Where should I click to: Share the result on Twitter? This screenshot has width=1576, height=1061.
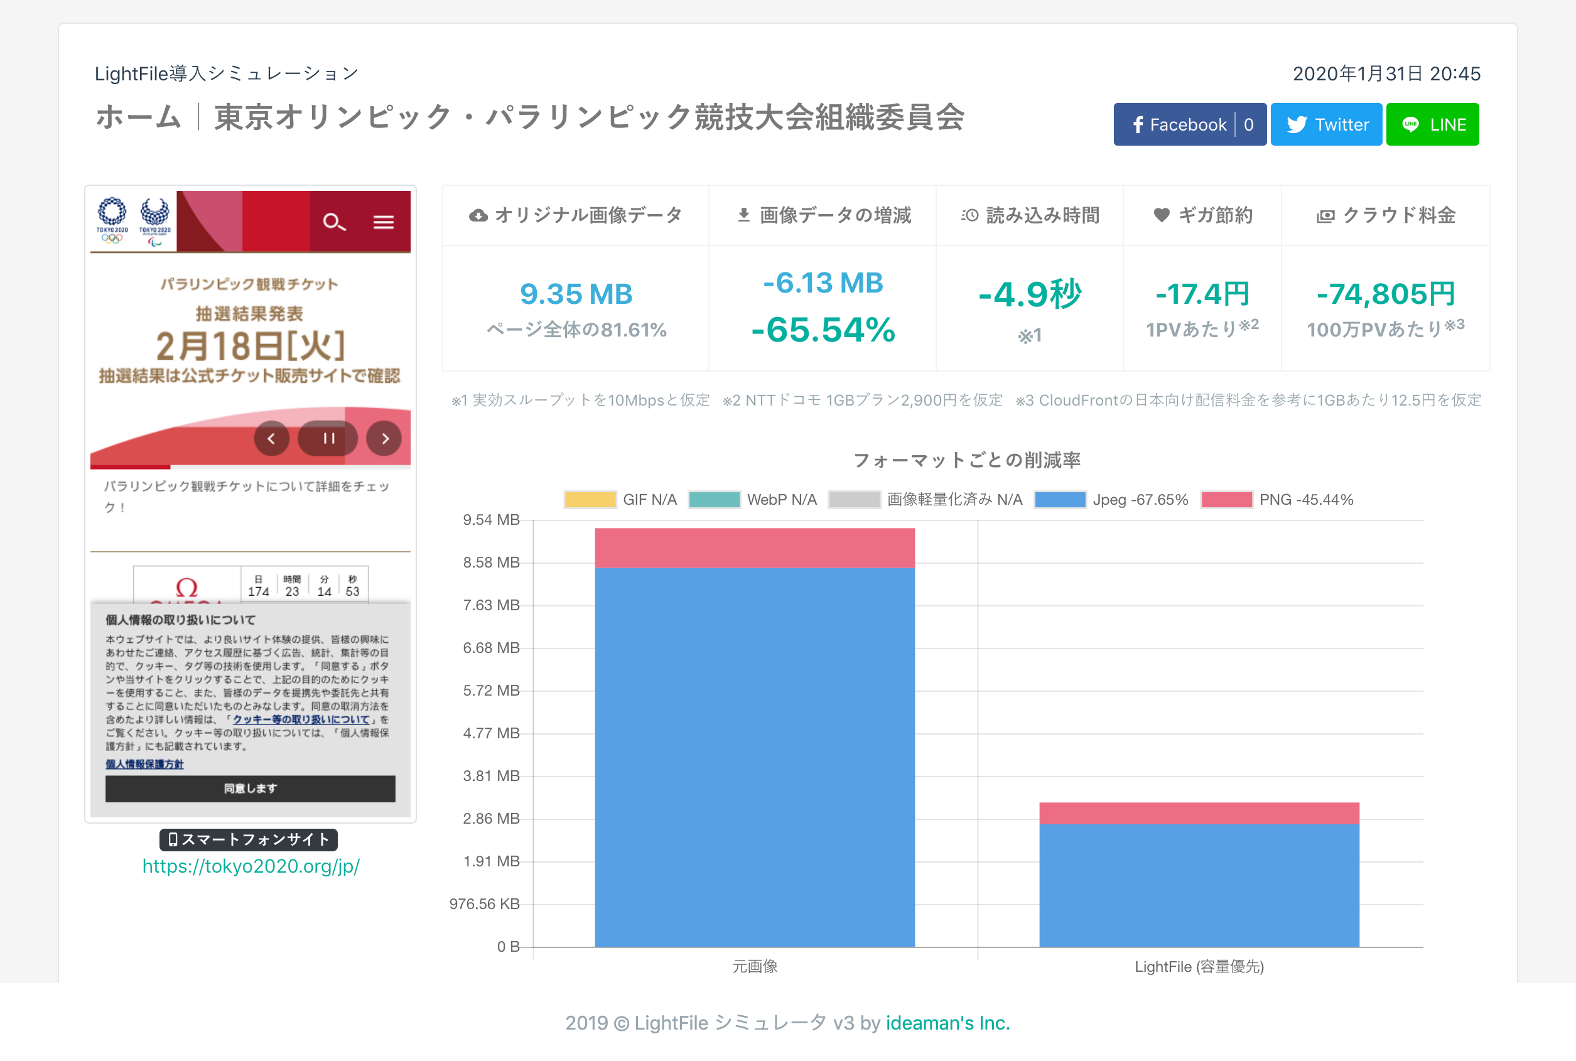coord(1326,124)
